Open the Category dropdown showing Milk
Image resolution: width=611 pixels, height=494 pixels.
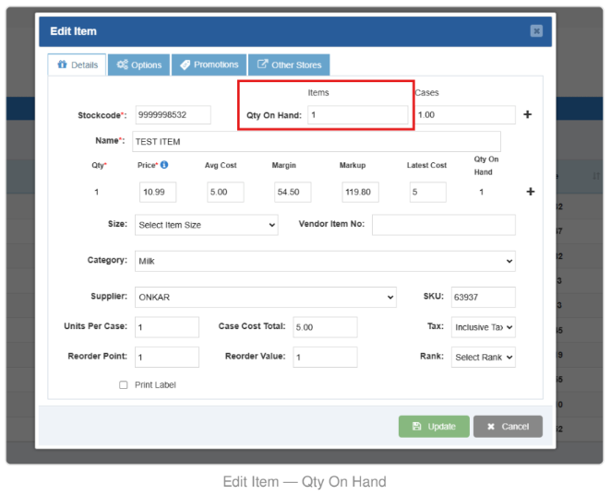[x=325, y=261]
